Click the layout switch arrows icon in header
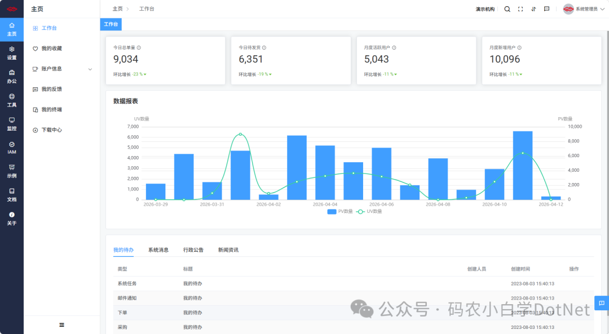This screenshot has width=609, height=334. click(x=533, y=9)
